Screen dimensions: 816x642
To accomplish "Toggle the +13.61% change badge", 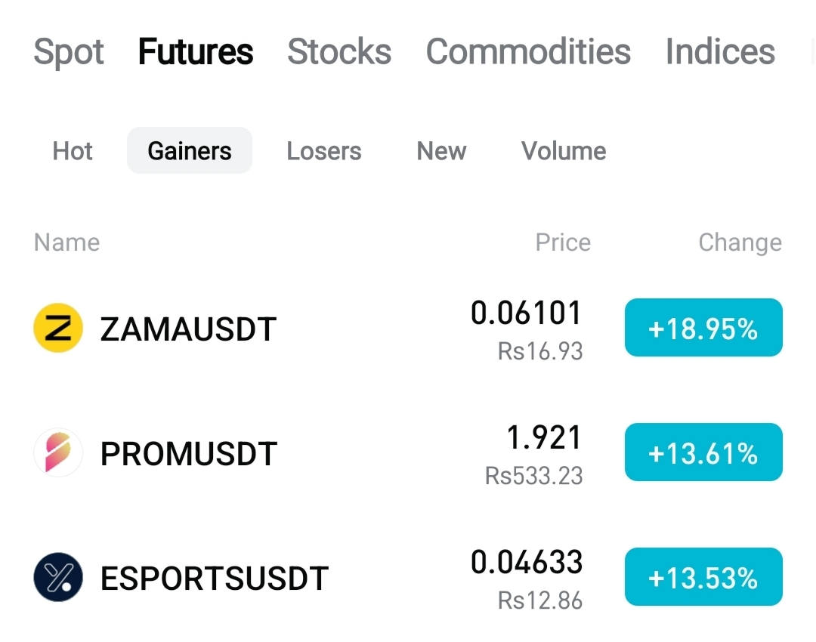I will [703, 452].
